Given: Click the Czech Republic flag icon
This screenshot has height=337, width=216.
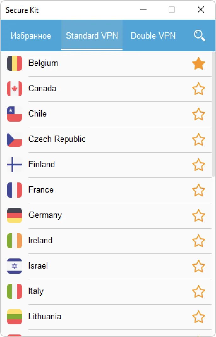Looking at the screenshot, I should tap(15, 139).
